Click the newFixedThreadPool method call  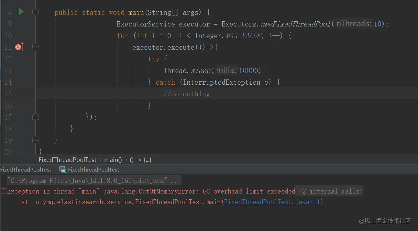[x=296, y=24]
